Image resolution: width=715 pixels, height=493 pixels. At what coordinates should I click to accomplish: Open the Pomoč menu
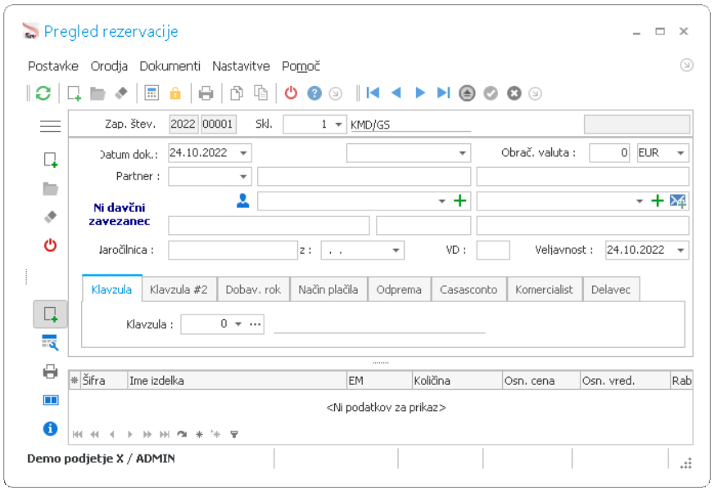tap(301, 66)
